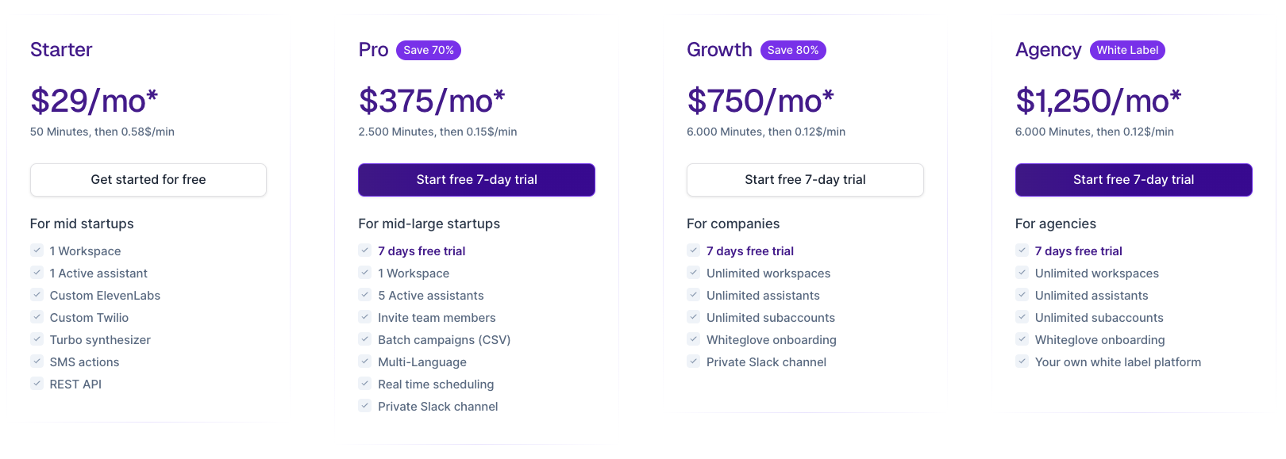1286x459 pixels.
Task: Click the $375/mo Pro price
Action: (x=432, y=101)
